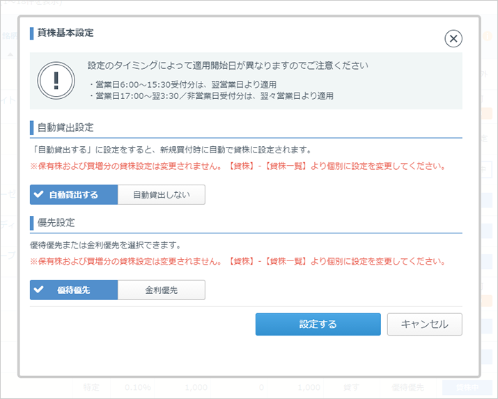Click the 「自動貸出する」に設定をすると description text
Screen dimensions: 498x399
(171, 150)
